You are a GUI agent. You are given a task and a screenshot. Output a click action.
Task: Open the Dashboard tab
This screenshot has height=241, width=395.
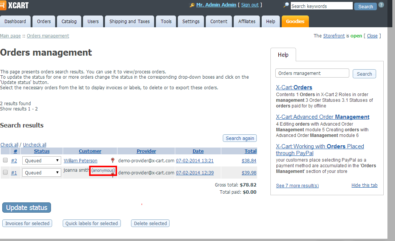click(15, 22)
